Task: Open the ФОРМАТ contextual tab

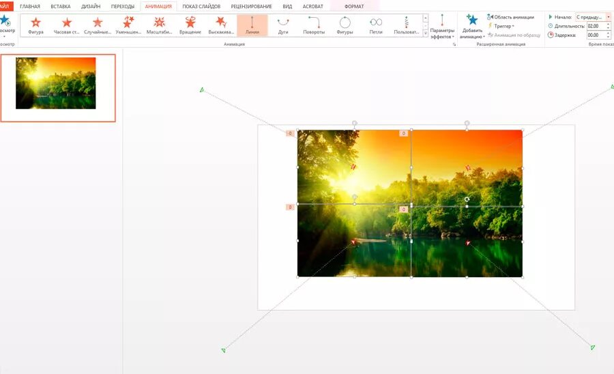Action: coord(354,7)
